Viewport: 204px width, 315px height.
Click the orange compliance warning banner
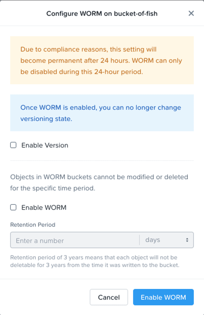[102, 60]
